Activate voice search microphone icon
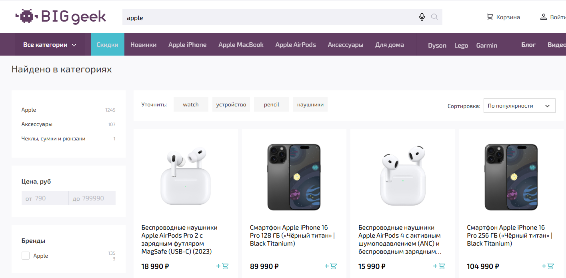 pos(422,17)
